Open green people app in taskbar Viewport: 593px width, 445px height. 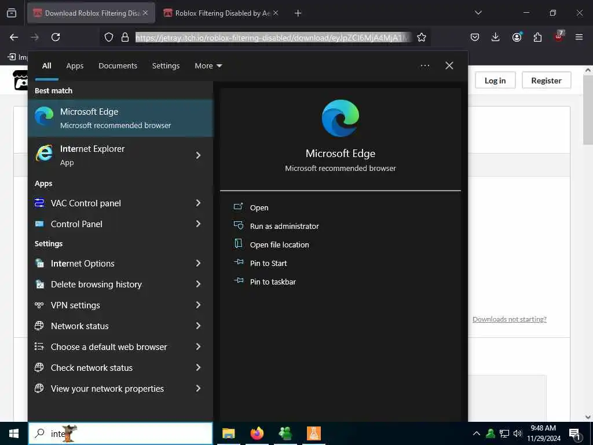(285, 433)
